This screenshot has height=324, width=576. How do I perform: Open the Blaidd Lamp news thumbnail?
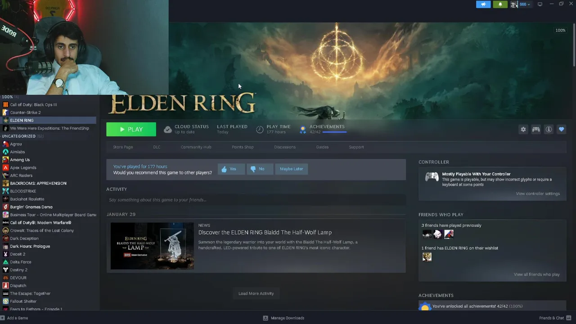(x=152, y=246)
